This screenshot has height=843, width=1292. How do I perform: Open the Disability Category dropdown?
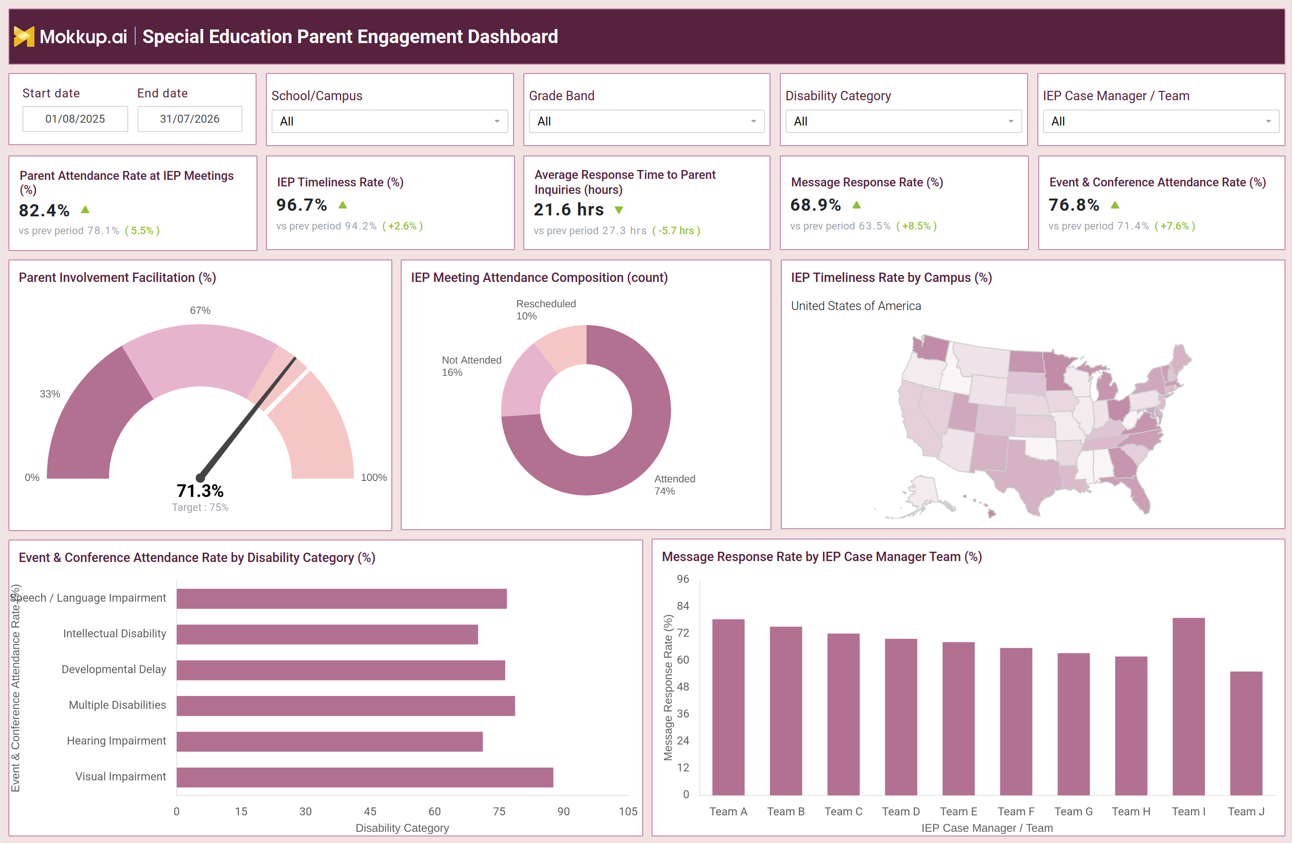[903, 121]
